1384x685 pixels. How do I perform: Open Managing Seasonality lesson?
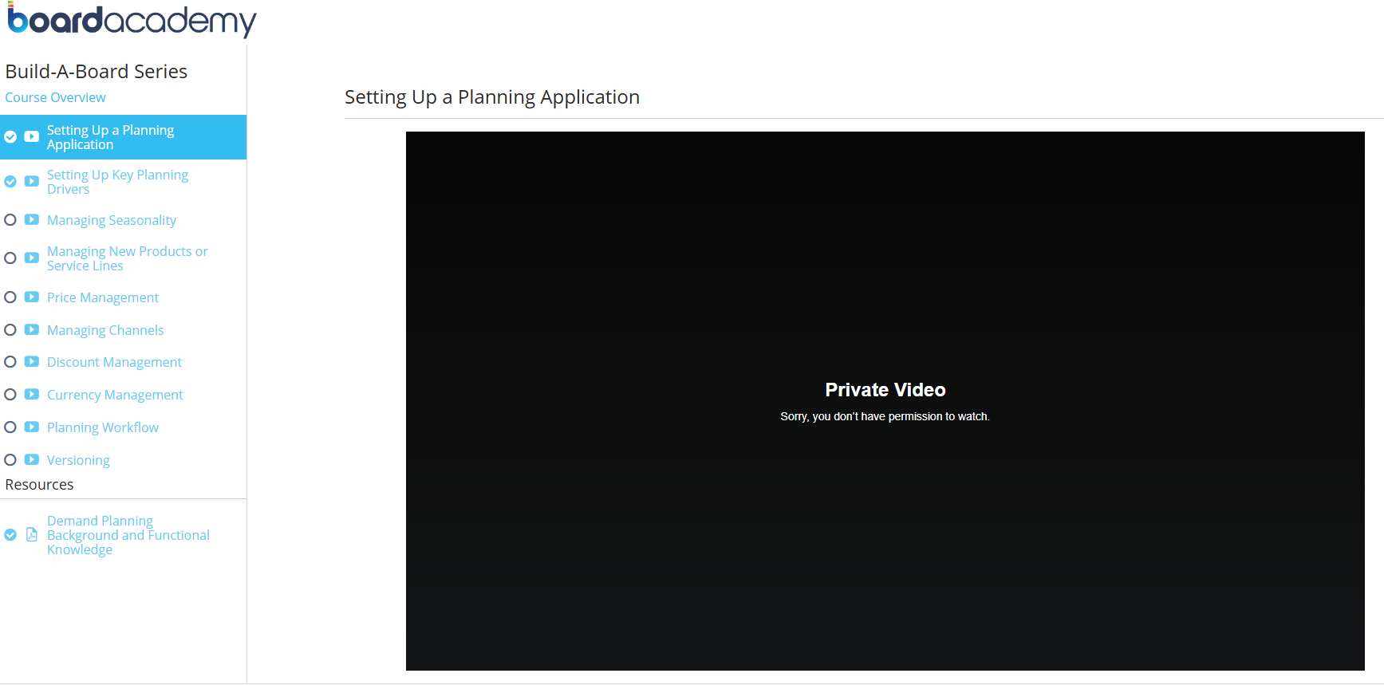[x=112, y=220]
